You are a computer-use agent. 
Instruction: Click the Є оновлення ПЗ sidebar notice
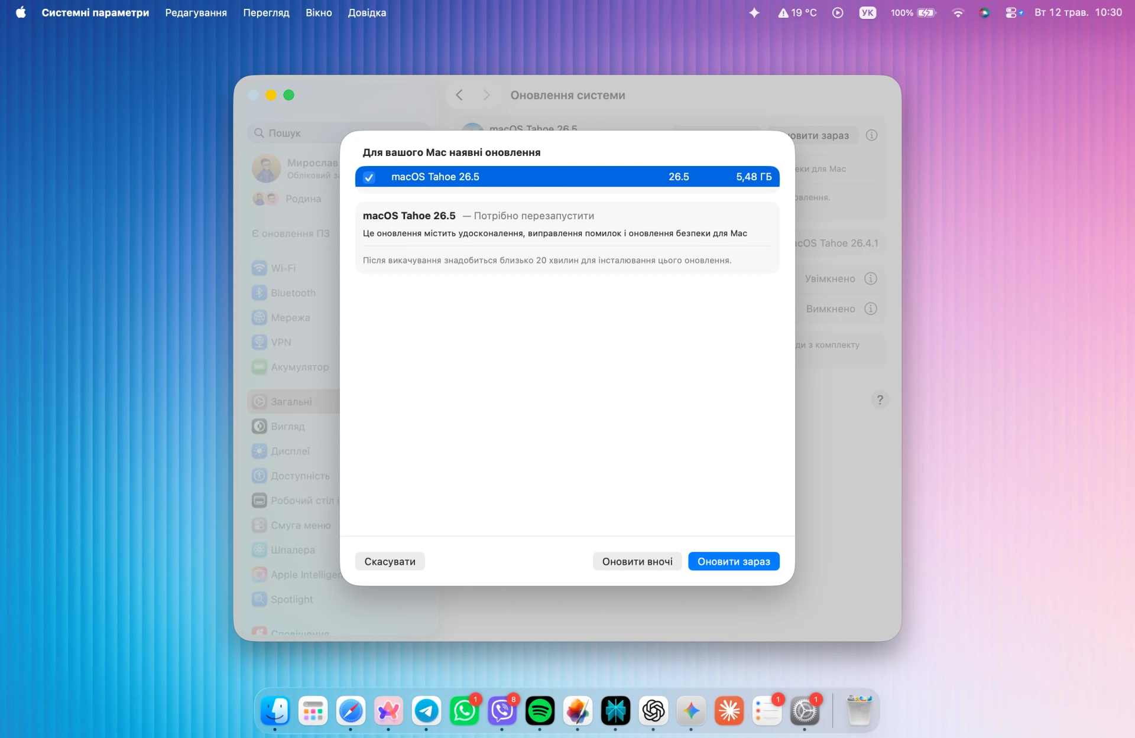click(x=291, y=234)
